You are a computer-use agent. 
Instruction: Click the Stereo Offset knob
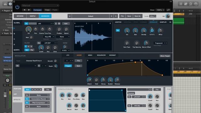coord(146,43)
